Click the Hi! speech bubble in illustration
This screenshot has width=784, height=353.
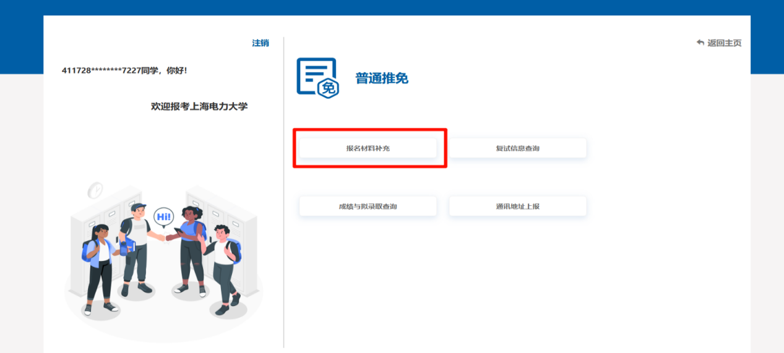click(x=164, y=216)
